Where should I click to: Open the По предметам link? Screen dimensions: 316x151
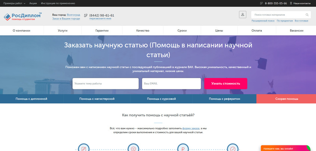point(285,21)
